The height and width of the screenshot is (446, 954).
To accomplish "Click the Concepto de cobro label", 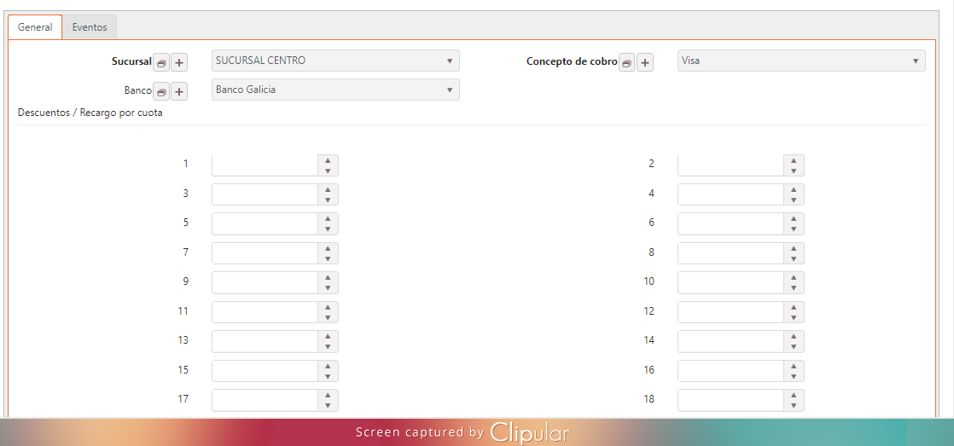I will click(x=572, y=61).
